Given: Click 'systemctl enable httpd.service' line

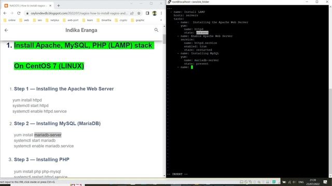Looking at the screenshot, I should (39, 112).
